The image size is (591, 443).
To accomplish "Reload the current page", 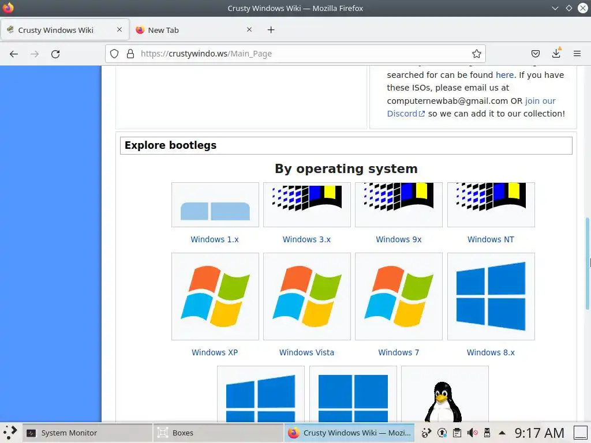I will pyautogui.click(x=55, y=54).
